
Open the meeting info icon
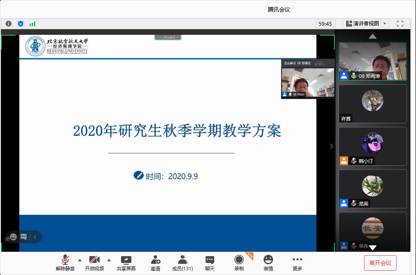tap(9, 24)
